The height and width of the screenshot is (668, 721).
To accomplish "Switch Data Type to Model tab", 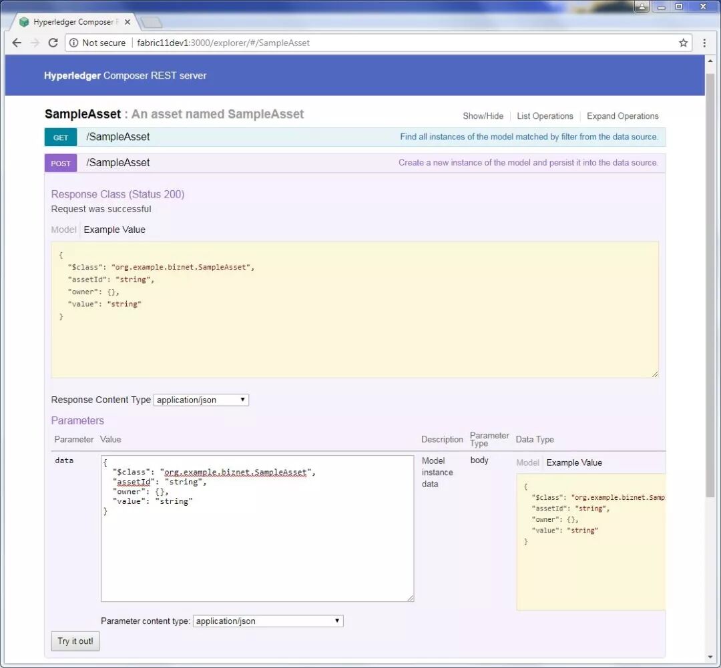I will pyautogui.click(x=528, y=462).
